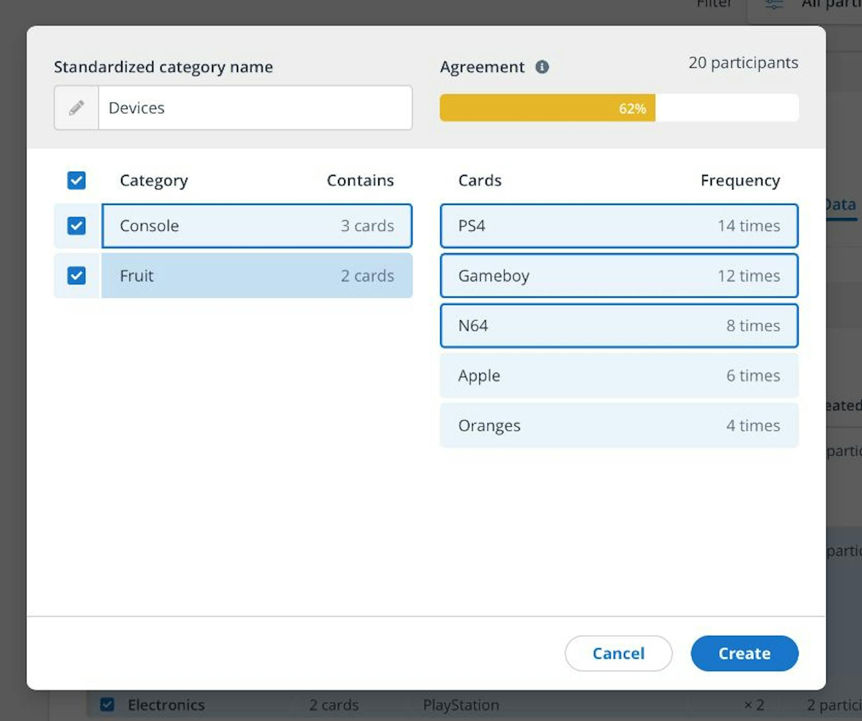This screenshot has height=721, width=862.
Task: Click the Cards column header
Action: click(x=480, y=180)
